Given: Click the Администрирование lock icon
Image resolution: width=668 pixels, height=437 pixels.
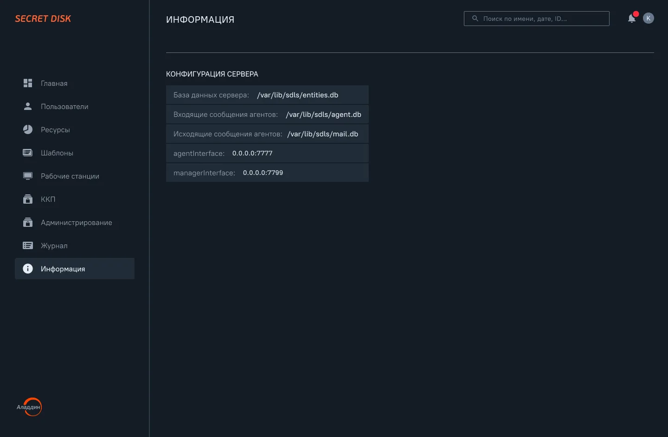Looking at the screenshot, I should point(28,222).
